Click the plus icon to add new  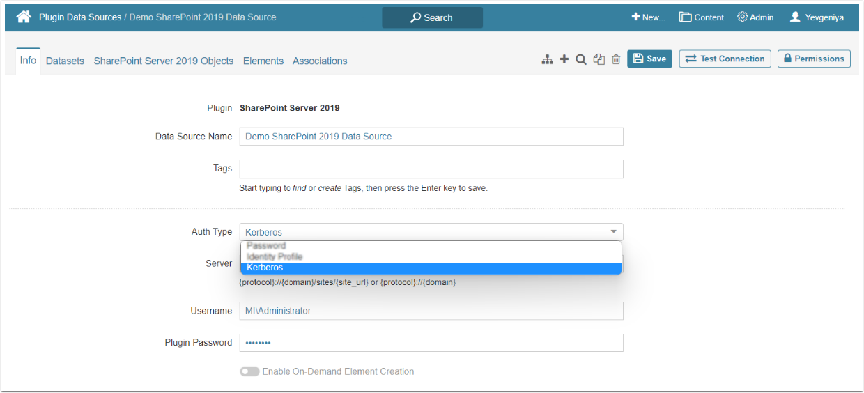564,60
